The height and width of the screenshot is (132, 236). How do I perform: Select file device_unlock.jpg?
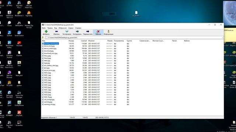tap(50, 48)
